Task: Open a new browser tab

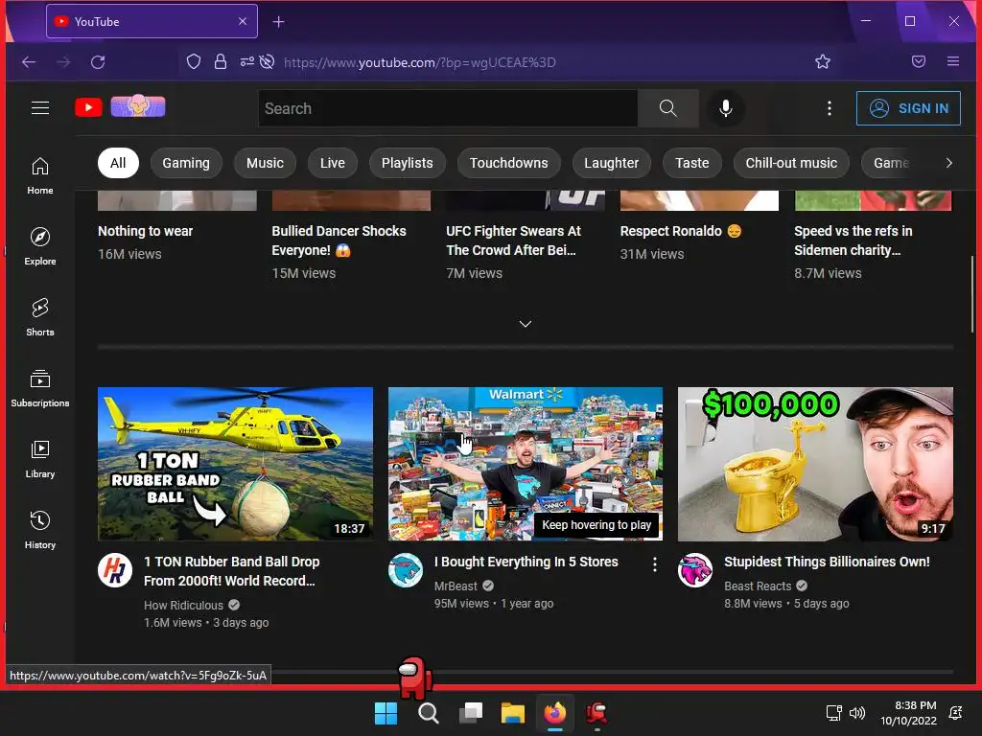Action: click(279, 22)
